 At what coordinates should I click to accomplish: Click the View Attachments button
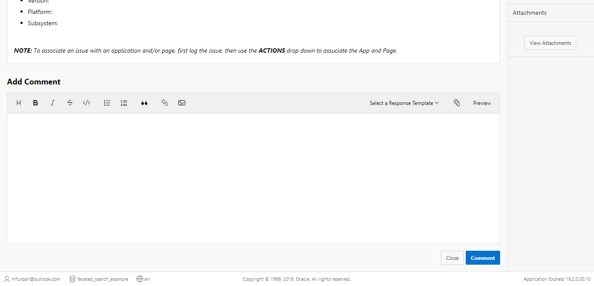coord(550,43)
